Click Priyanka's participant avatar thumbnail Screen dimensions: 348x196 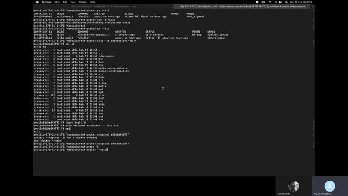[330, 186]
